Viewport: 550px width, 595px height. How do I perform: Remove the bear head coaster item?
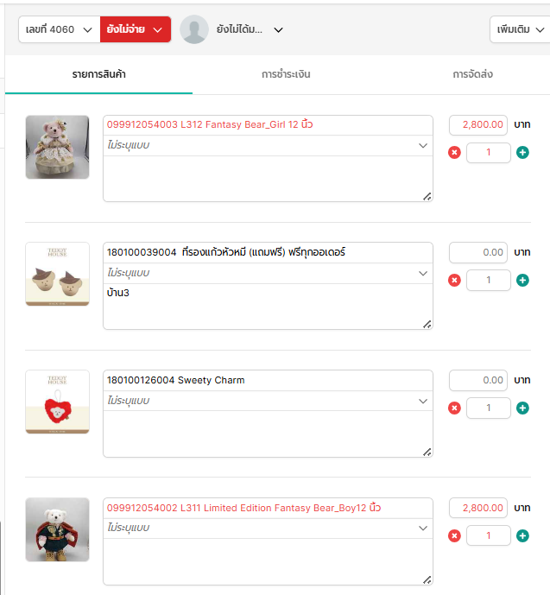(455, 281)
